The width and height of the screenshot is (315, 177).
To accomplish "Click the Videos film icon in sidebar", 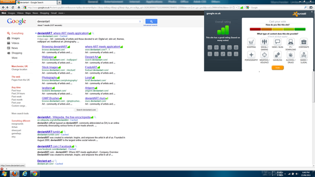I will pos(8,43).
